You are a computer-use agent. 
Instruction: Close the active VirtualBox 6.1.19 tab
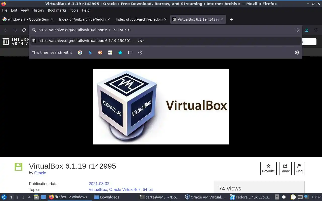coord(222,19)
